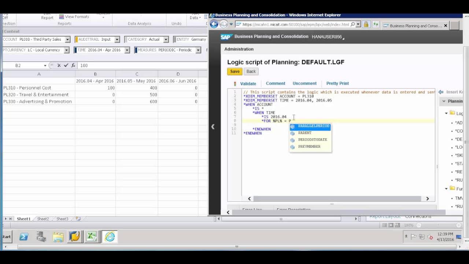Image resolution: width=469 pixels, height=264 pixels.
Task: Confirm the formula bar entry with checkmark
Action: click(x=66, y=65)
